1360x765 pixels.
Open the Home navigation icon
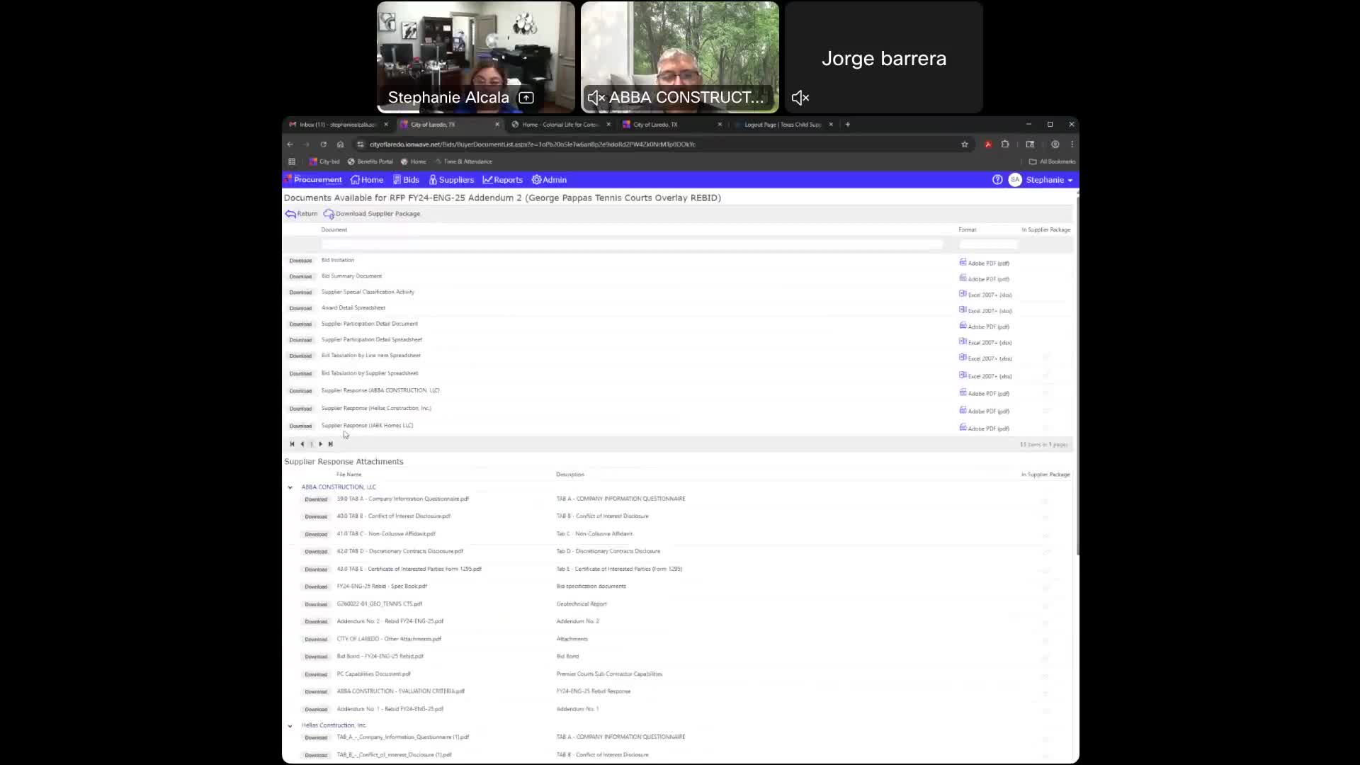(x=355, y=180)
